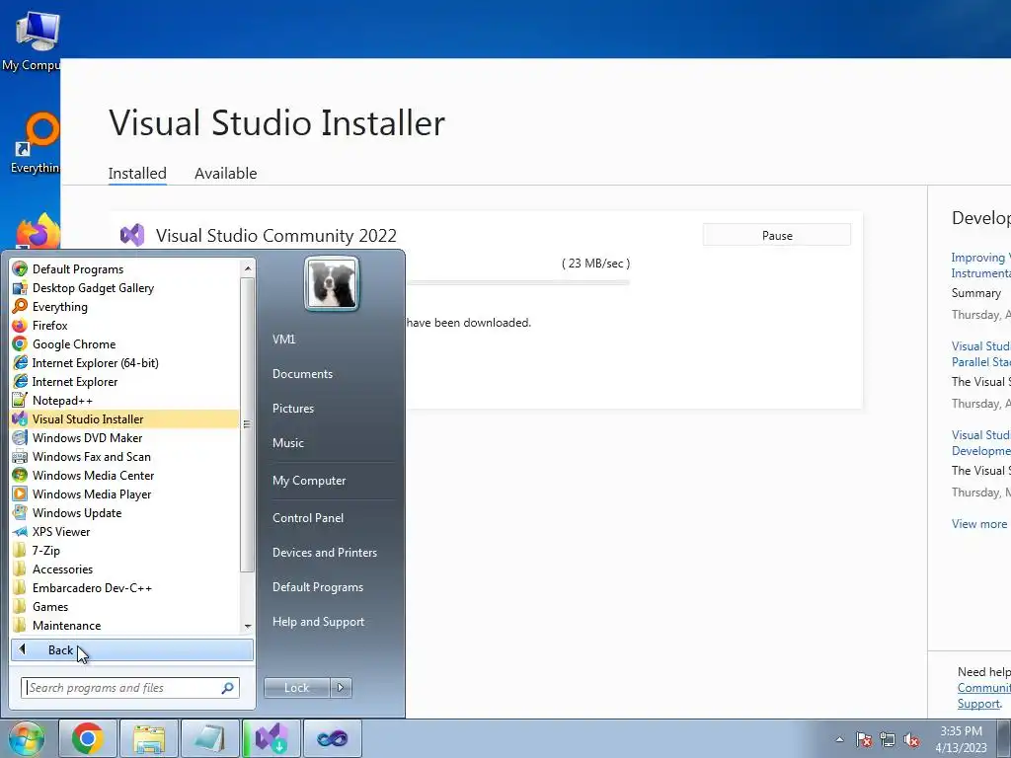
Task: Click the clock showing 3:35 PM
Action: click(x=961, y=731)
